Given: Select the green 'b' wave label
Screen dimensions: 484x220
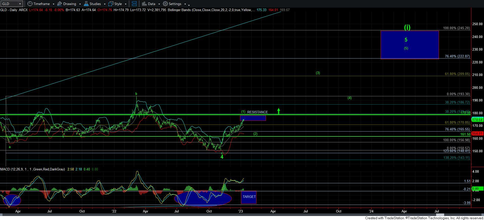Looking at the screenshot, I should 136,94.
